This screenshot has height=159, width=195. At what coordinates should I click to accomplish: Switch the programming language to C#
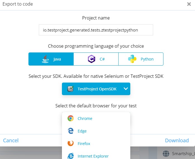point(96,59)
